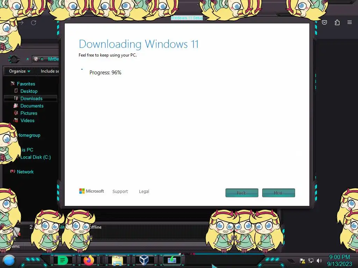The height and width of the screenshot is (268, 358).
Task: Click the Pictures folder icon in the sidebar
Action: tap(16, 113)
